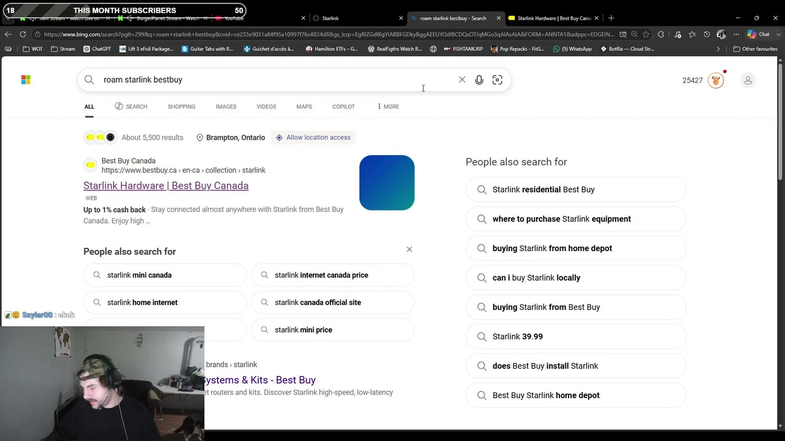Expand the MORE search options menu

pos(388,107)
